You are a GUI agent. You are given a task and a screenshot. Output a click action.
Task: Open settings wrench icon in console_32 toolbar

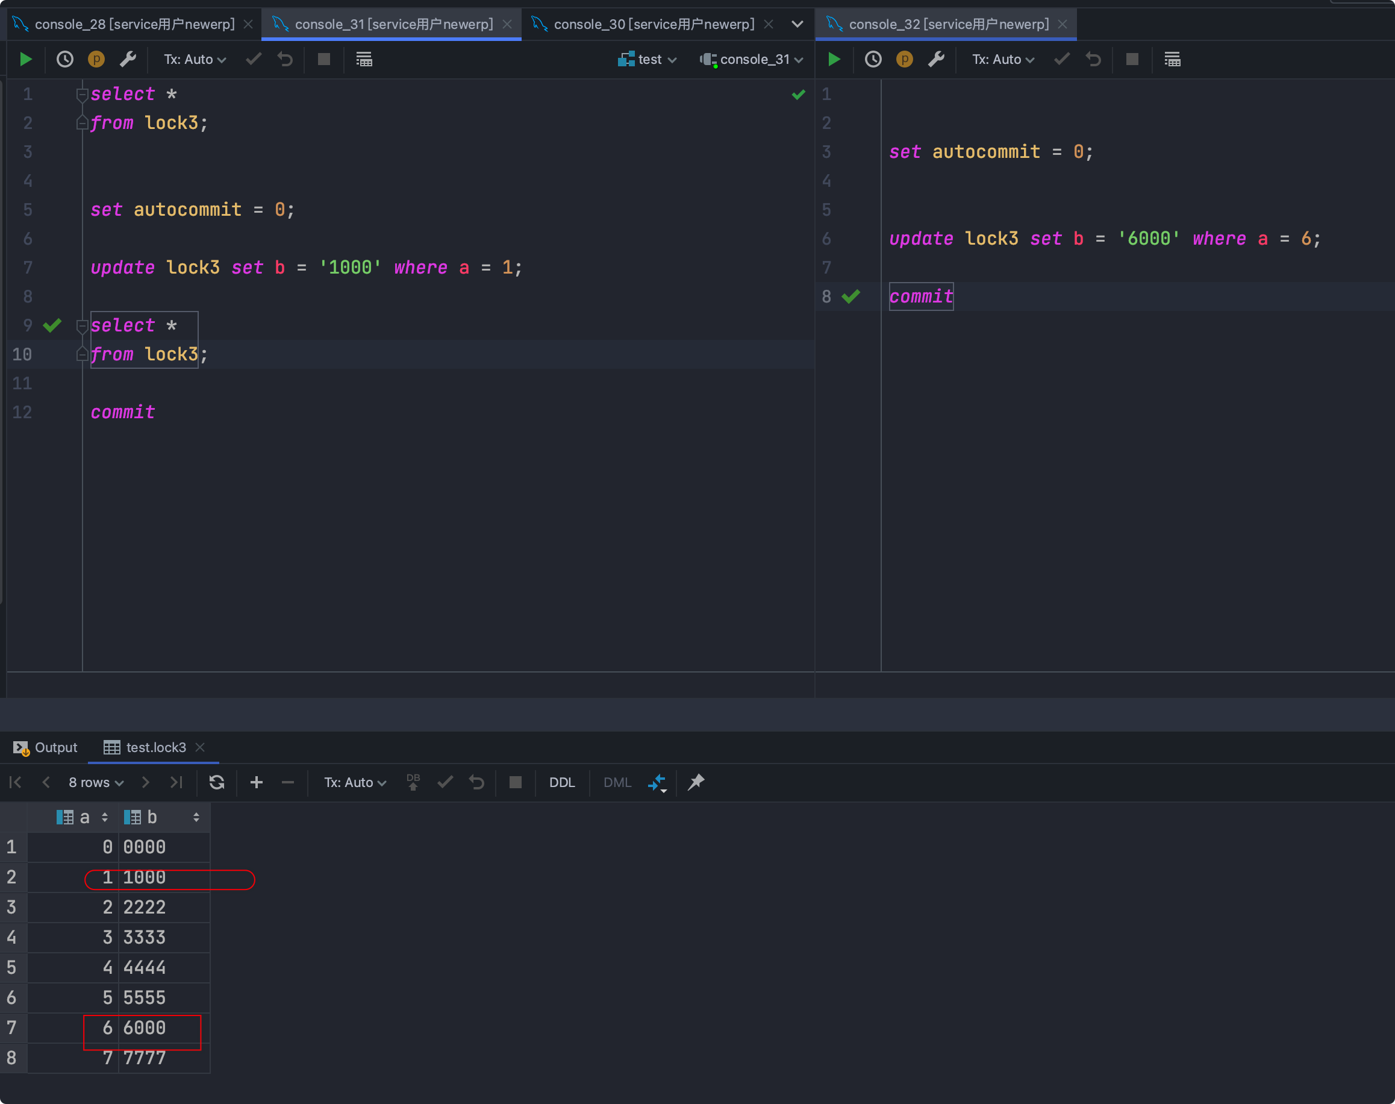click(x=936, y=60)
